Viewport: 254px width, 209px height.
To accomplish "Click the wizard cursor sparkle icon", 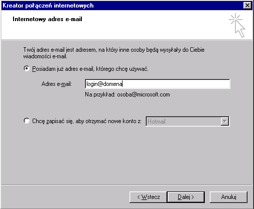I will pos(237,25).
